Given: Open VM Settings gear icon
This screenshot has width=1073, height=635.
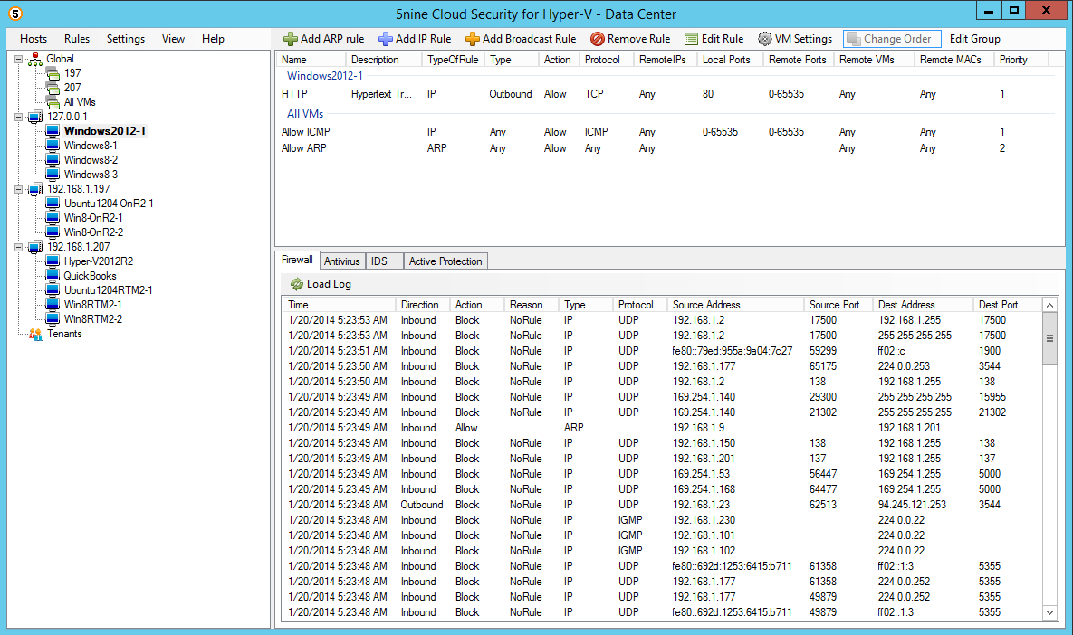Looking at the screenshot, I should (x=765, y=39).
